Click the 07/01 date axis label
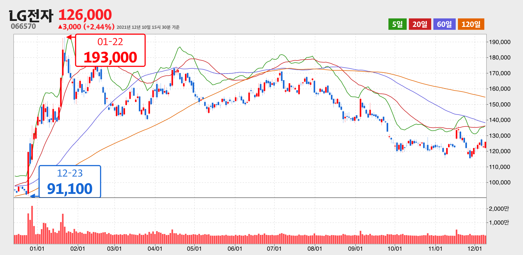The width and height of the screenshot is (523, 255). (x=274, y=249)
